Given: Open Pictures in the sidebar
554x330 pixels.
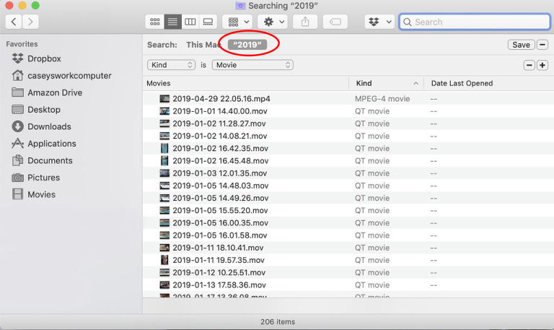Looking at the screenshot, I should tap(43, 178).
